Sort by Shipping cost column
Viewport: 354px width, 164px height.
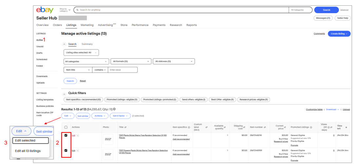pos(244,127)
